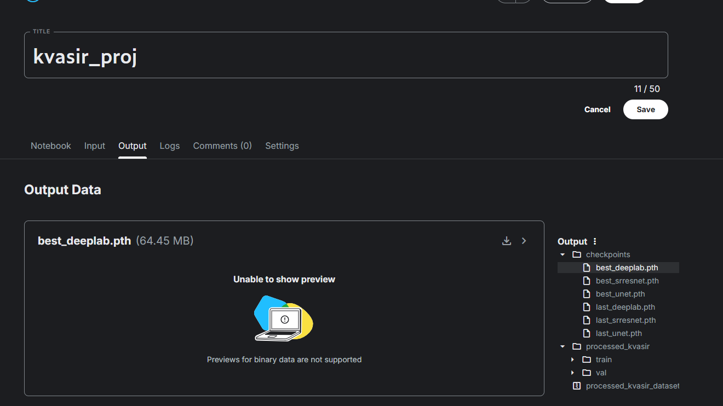723x406 pixels.
Task: Select best_srresnet.pth in the output tree
Action: pos(627,281)
